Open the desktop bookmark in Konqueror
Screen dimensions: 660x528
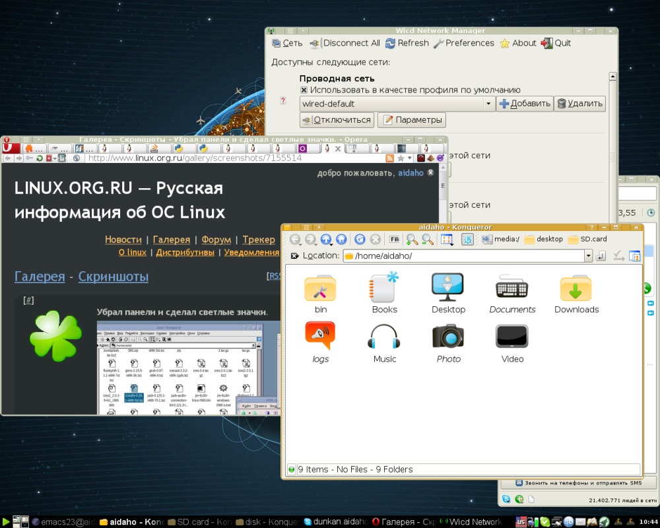point(543,239)
